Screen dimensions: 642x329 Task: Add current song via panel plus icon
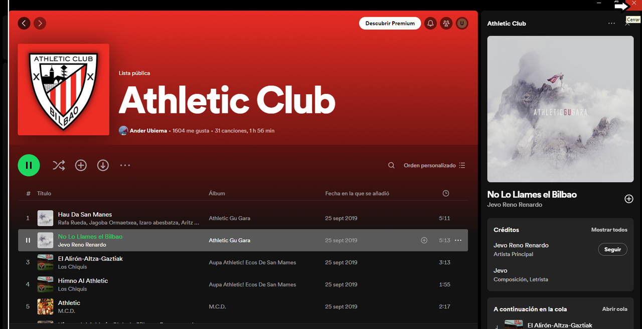click(628, 199)
